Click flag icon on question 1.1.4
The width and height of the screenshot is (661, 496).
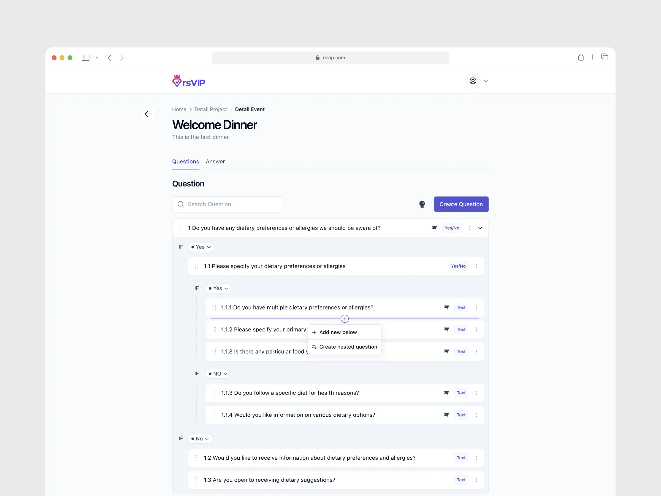click(x=446, y=415)
